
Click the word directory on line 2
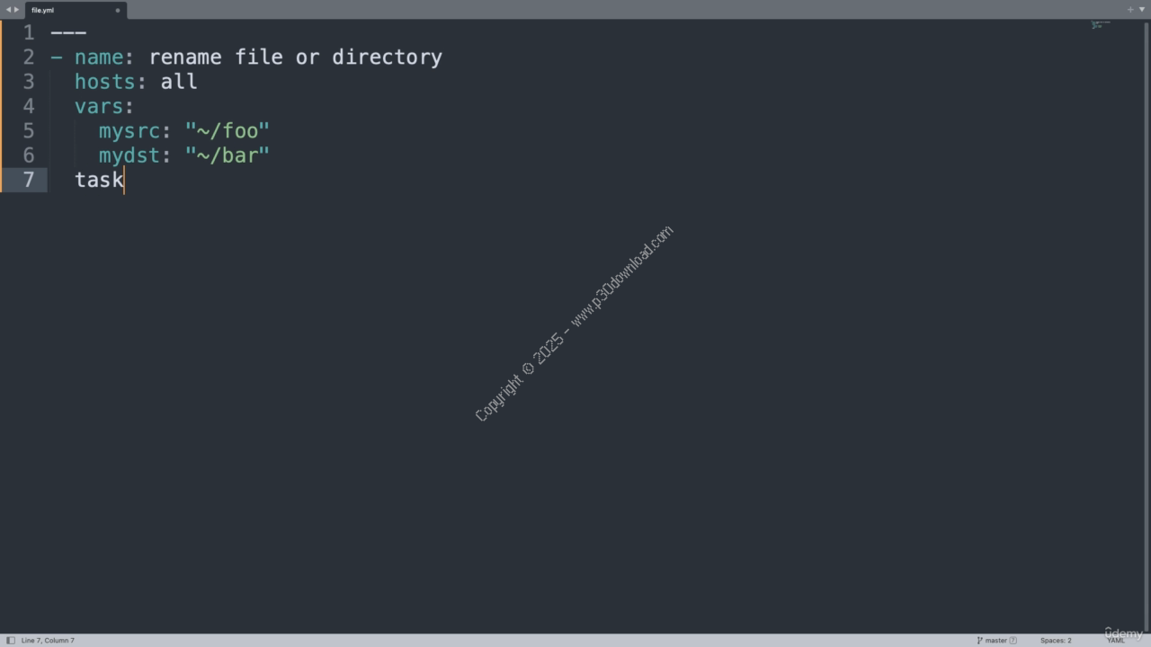click(387, 58)
